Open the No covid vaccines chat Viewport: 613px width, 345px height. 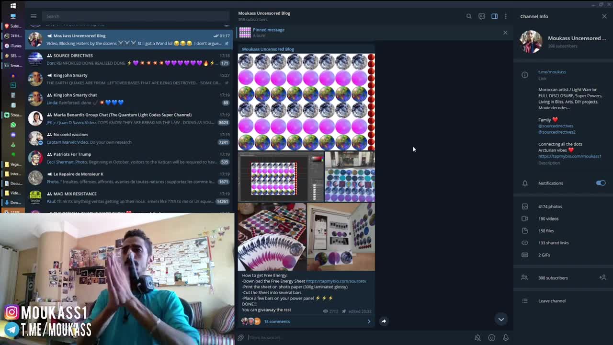pos(129,138)
